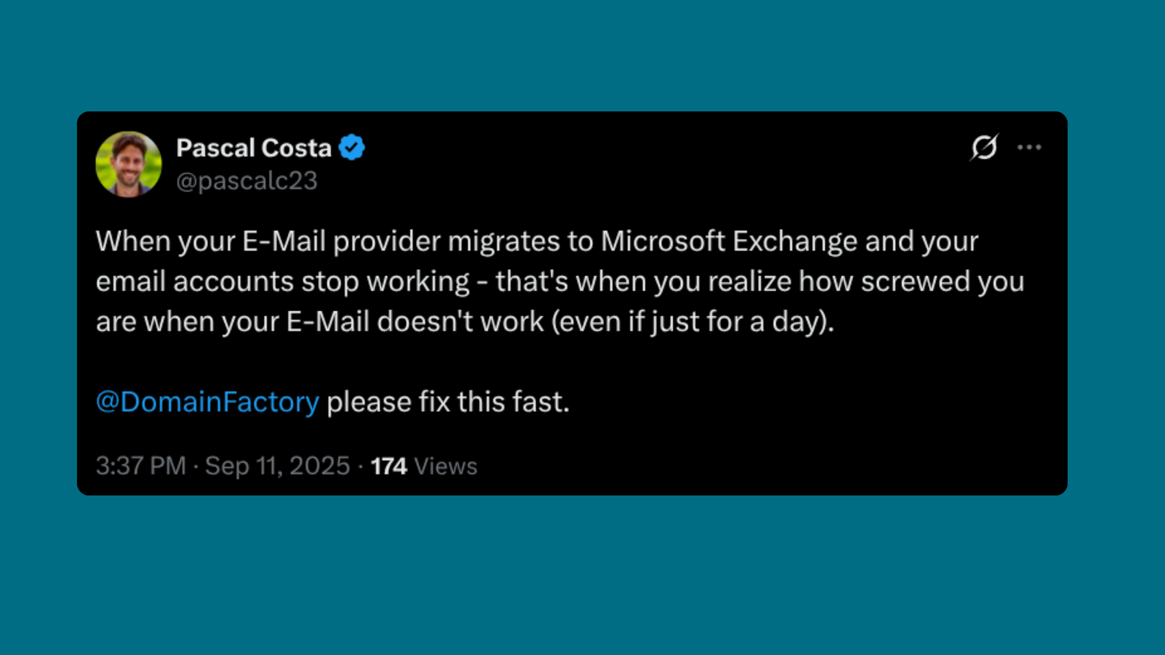Click "email accounts stop working" text
Viewport: 1165px width, 655px height.
click(x=282, y=282)
